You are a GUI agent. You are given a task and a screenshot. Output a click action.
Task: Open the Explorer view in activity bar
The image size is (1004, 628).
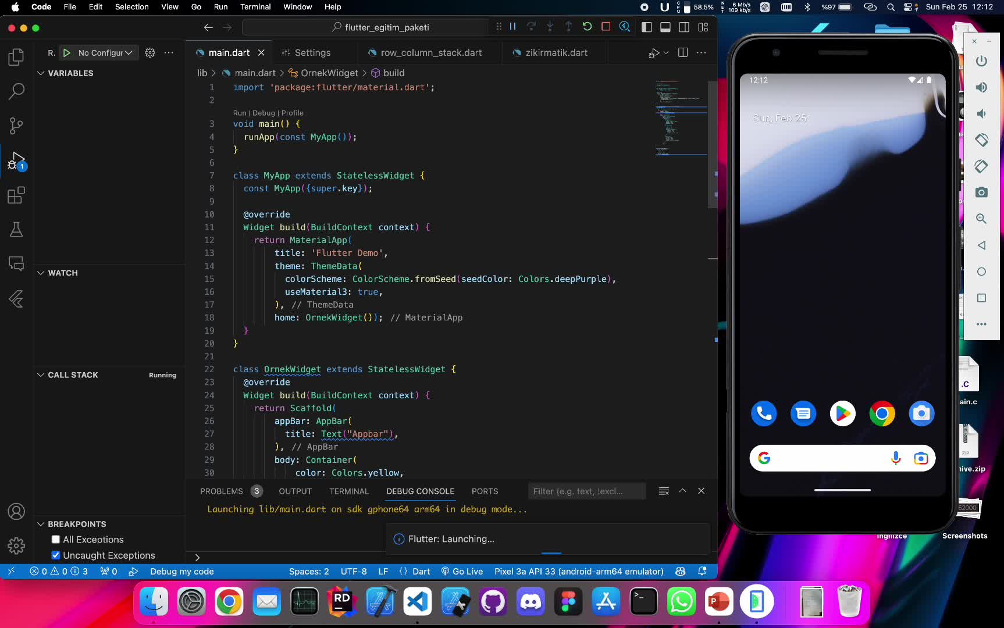coord(16,56)
